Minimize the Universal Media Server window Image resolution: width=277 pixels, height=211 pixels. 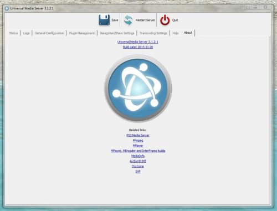pyautogui.click(x=248, y=8)
